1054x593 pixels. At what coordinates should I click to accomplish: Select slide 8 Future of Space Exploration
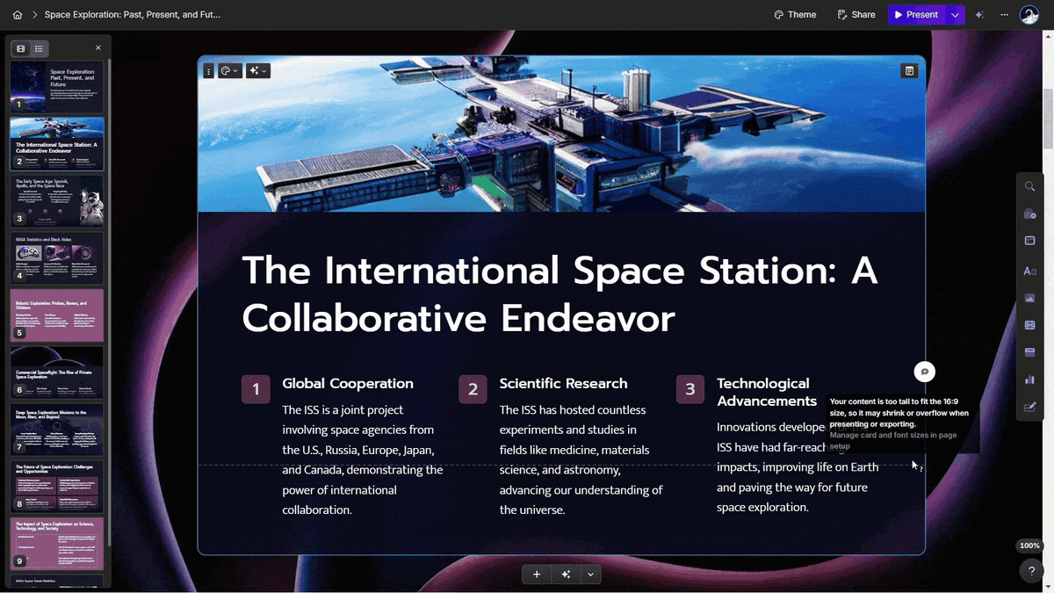pyautogui.click(x=57, y=487)
